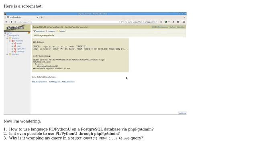257x144 pixels.
Task: Click the phpPgAdmin tab favicon
Action: pyautogui.click(x=8, y=17)
